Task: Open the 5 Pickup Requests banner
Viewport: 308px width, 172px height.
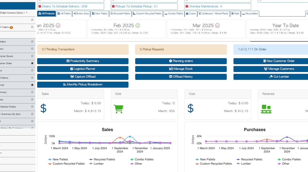Action: pos(181,49)
